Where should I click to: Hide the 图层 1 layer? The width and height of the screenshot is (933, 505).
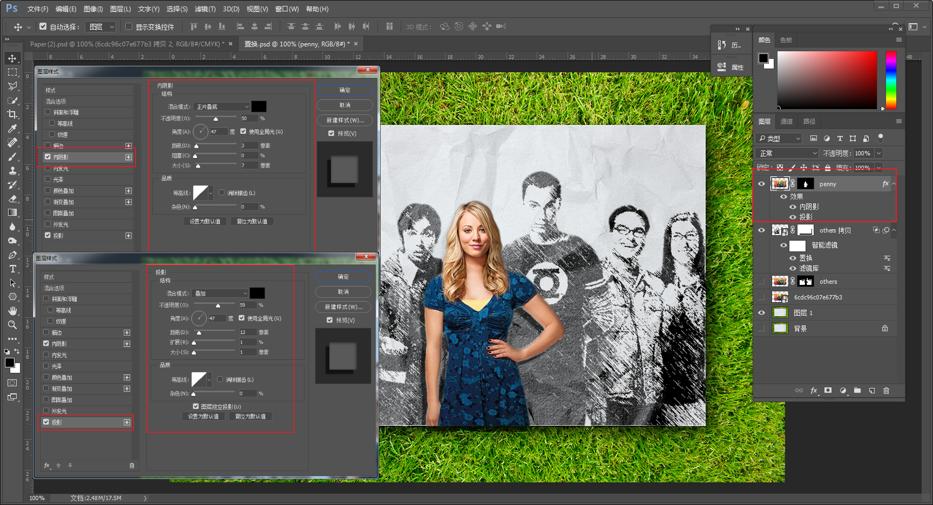coord(761,313)
